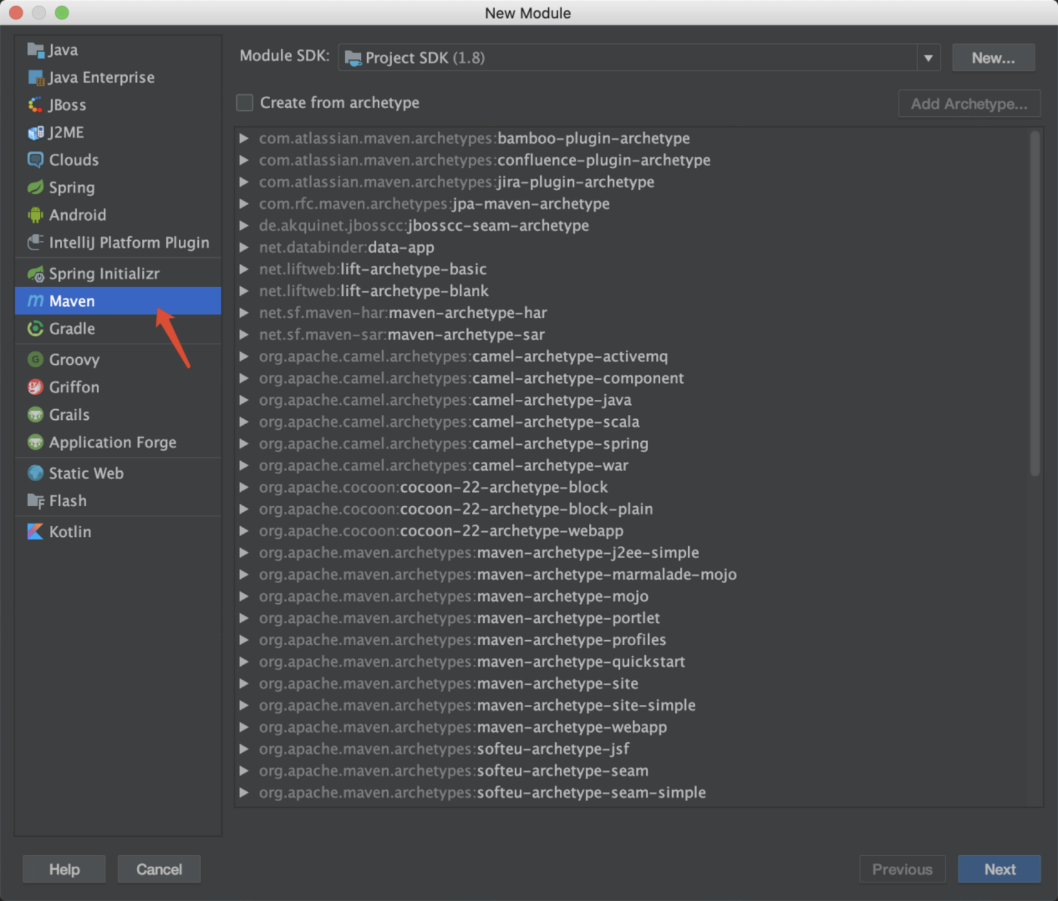
Task: Open the Module SDK dropdown arrow
Action: click(929, 58)
